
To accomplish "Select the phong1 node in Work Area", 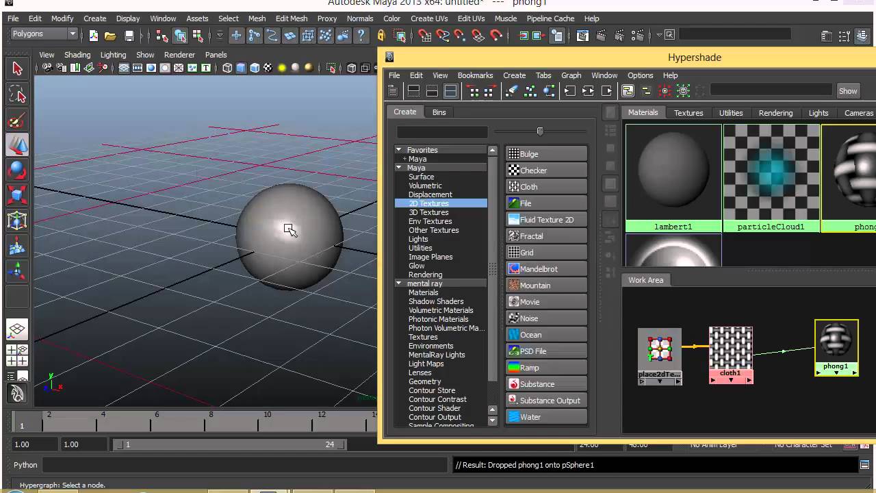I will coord(836,348).
